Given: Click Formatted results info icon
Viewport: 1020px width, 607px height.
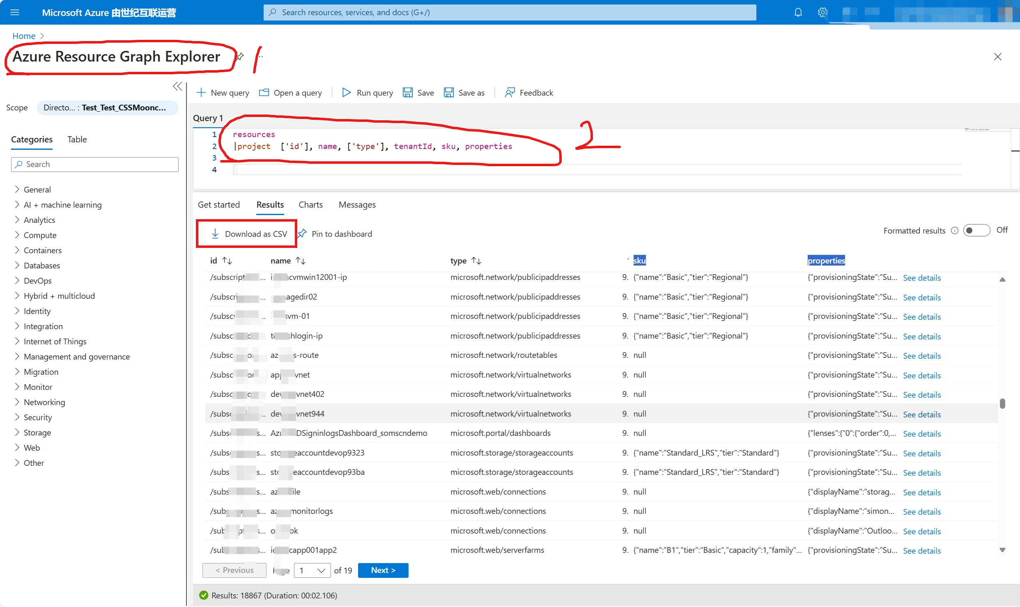Looking at the screenshot, I should [955, 231].
